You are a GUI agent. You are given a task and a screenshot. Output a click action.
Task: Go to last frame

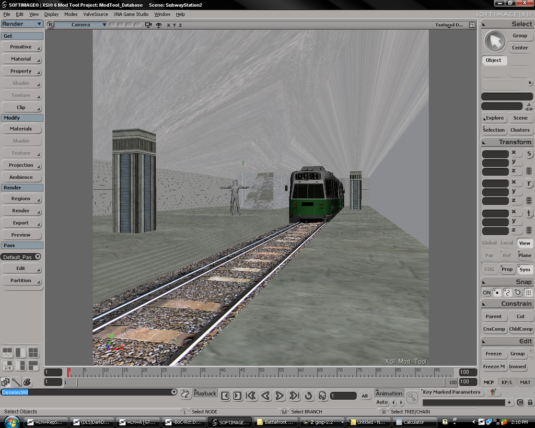[x=294, y=396]
